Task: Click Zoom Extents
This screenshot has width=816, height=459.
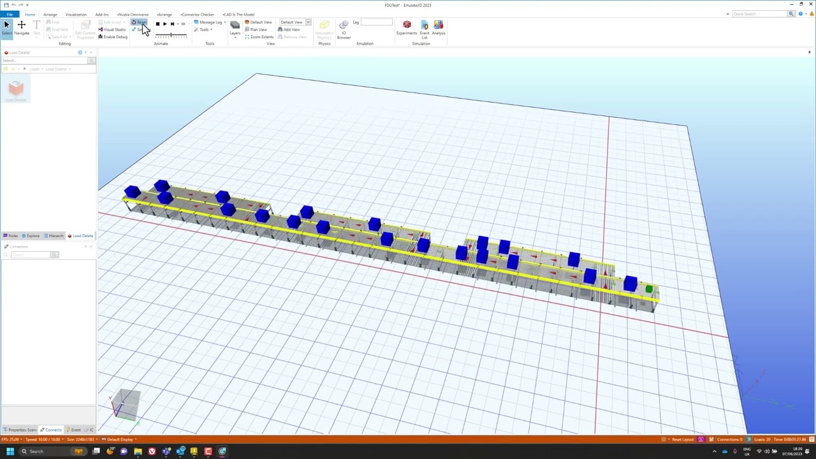Action: [259, 36]
